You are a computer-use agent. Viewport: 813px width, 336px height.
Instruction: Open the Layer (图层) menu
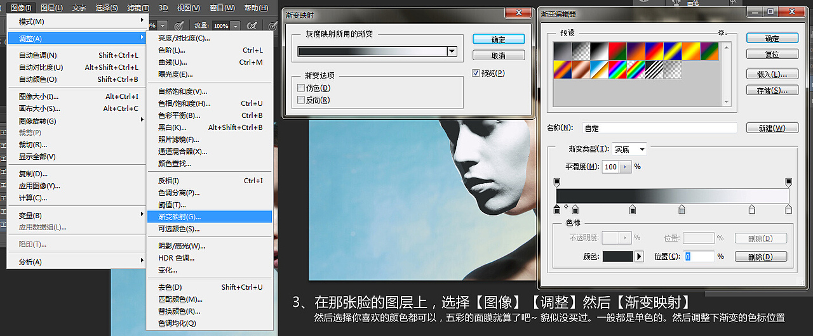pos(51,8)
